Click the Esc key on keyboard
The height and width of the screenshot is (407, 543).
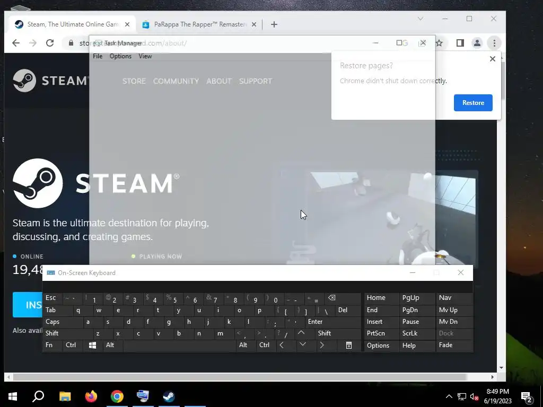pyautogui.click(x=53, y=298)
